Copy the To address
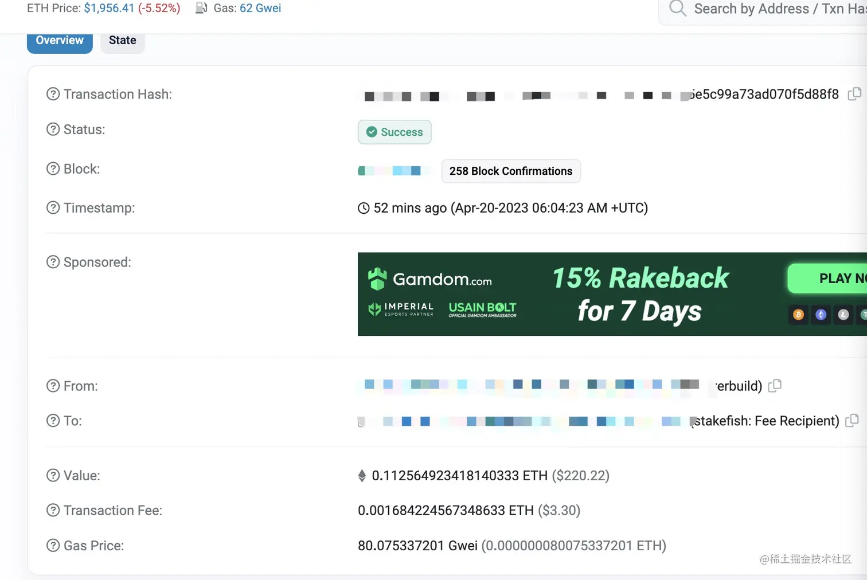The width and height of the screenshot is (867, 580). click(x=852, y=421)
